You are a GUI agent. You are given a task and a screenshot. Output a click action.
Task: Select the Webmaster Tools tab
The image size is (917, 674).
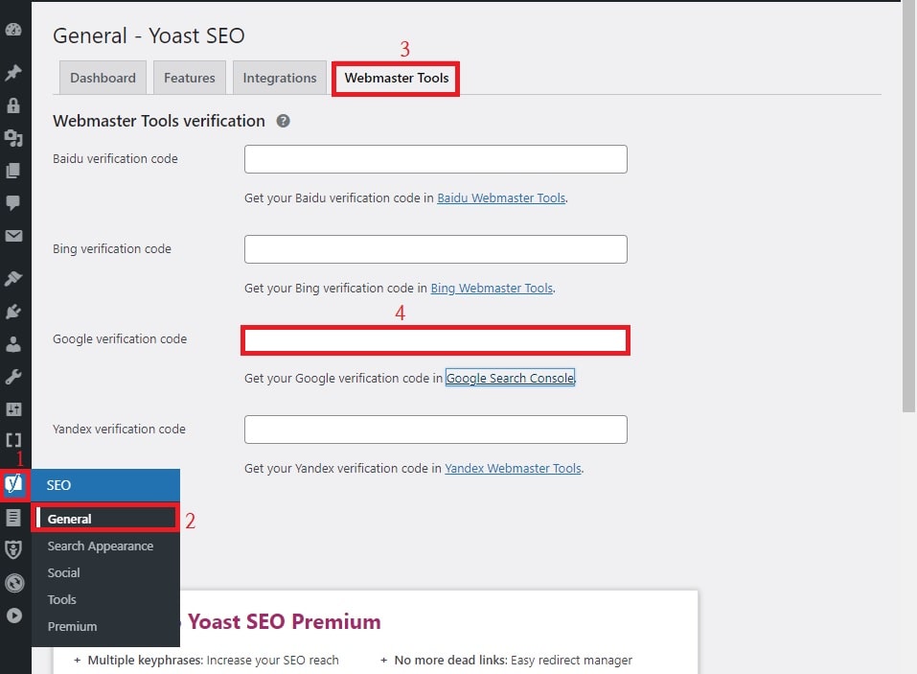[397, 78]
